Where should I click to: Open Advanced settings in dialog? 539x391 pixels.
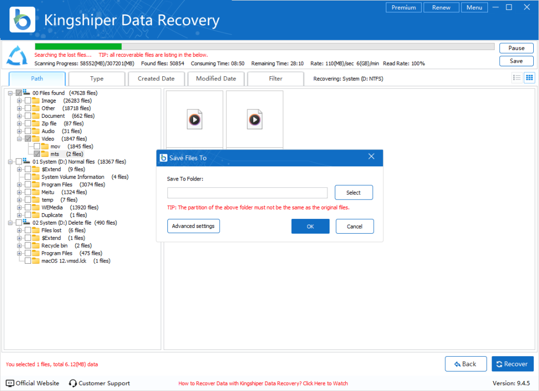194,226
